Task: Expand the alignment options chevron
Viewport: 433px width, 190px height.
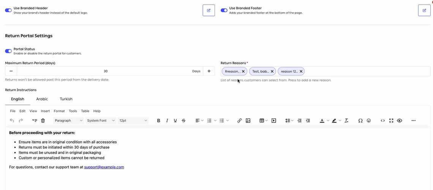Action: [x=202, y=121]
